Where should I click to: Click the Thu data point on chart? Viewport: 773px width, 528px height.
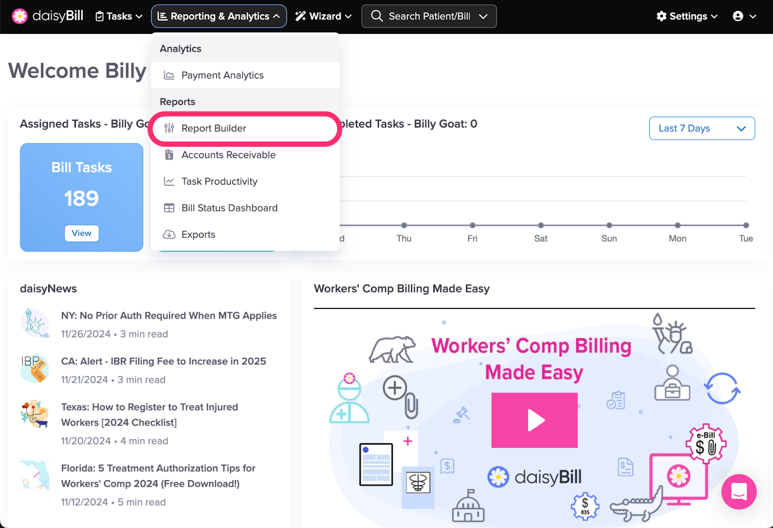point(404,225)
